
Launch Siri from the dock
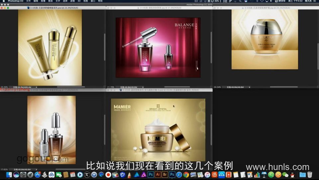pyautogui.click(x=16, y=175)
